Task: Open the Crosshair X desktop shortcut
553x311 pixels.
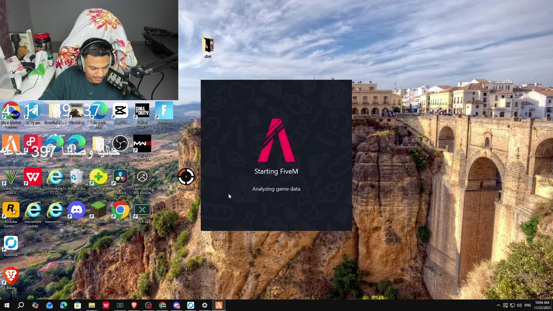Action: click(186, 179)
